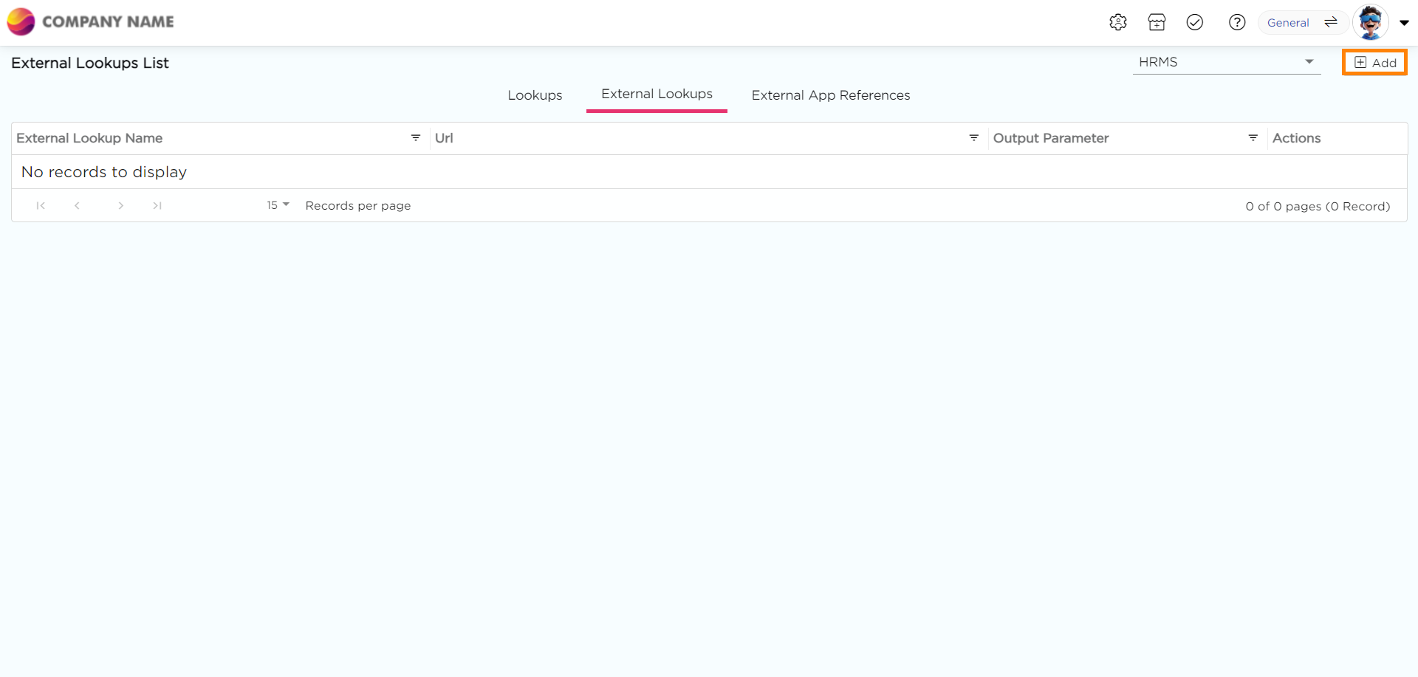Click the company logo icon
The height and width of the screenshot is (677, 1418).
[21, 22]
